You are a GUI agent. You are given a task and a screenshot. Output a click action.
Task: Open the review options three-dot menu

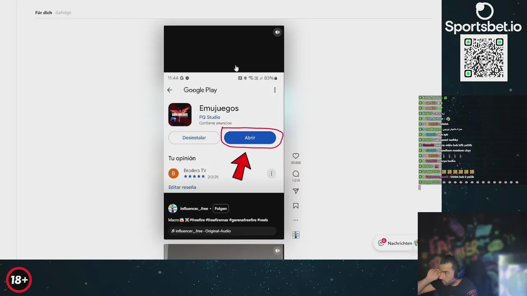tap(271, 173)
